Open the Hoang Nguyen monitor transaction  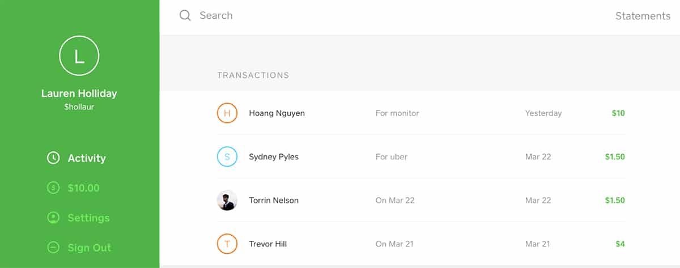click(397, 113)
